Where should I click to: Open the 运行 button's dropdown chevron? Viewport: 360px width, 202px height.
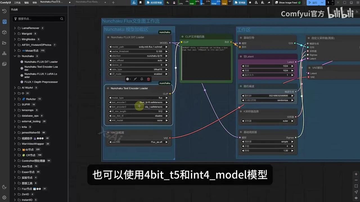[323, 3]
